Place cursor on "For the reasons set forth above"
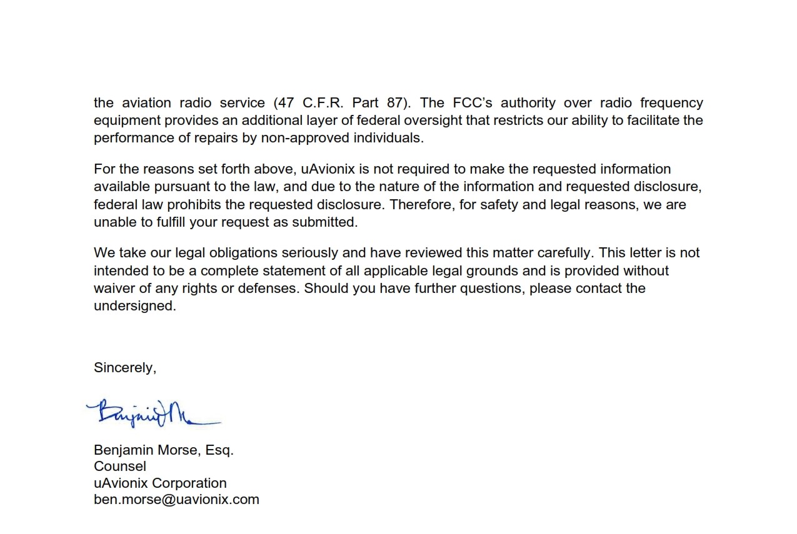 click(194, 169)
